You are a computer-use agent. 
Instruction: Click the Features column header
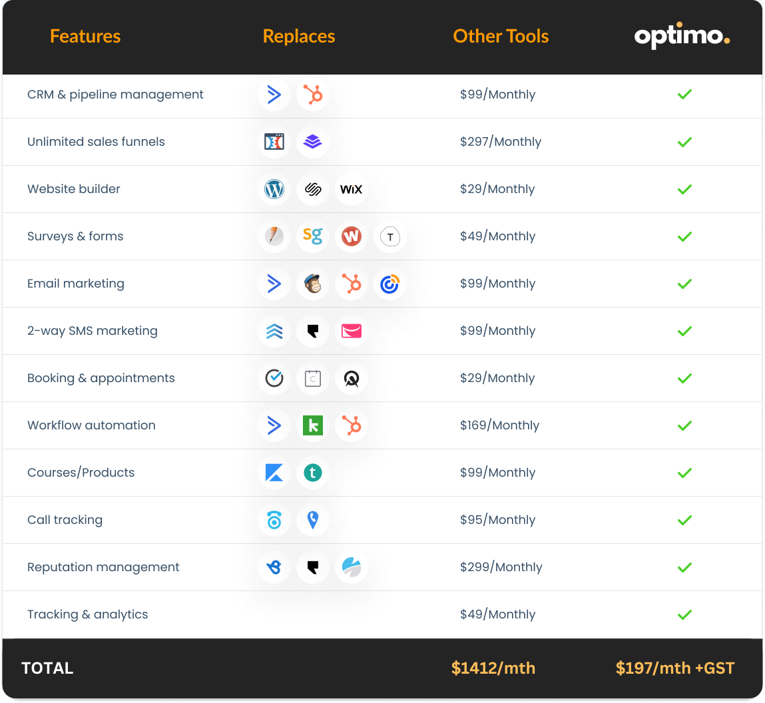85,36
